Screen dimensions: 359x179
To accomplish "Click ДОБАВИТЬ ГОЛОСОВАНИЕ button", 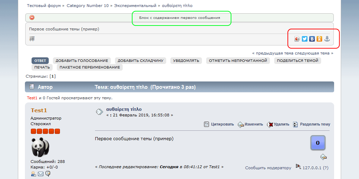I will pos(82,60).
